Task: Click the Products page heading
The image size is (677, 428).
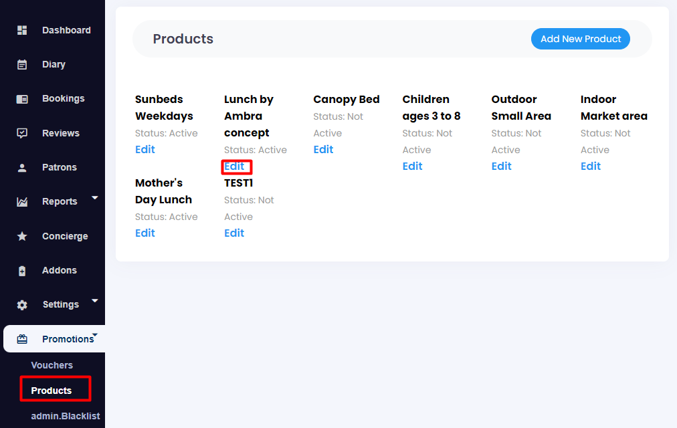Action: (x=183, y=39)
